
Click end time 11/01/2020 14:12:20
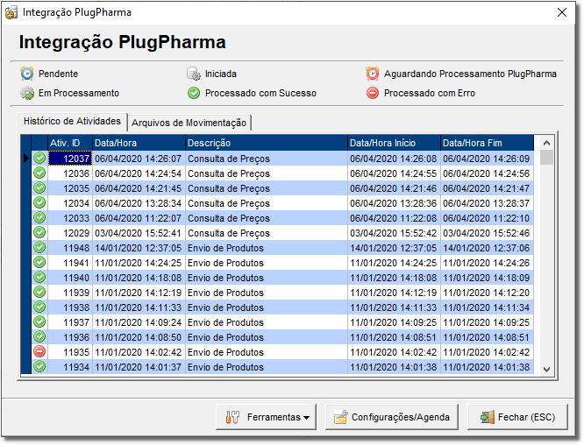click(486, 293)
